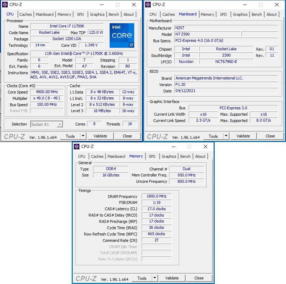The height and width of the screenshot is (284, 286).
Task: Switch to the Mainboard tab in the Memory window
Action: (x=116, y=156)
